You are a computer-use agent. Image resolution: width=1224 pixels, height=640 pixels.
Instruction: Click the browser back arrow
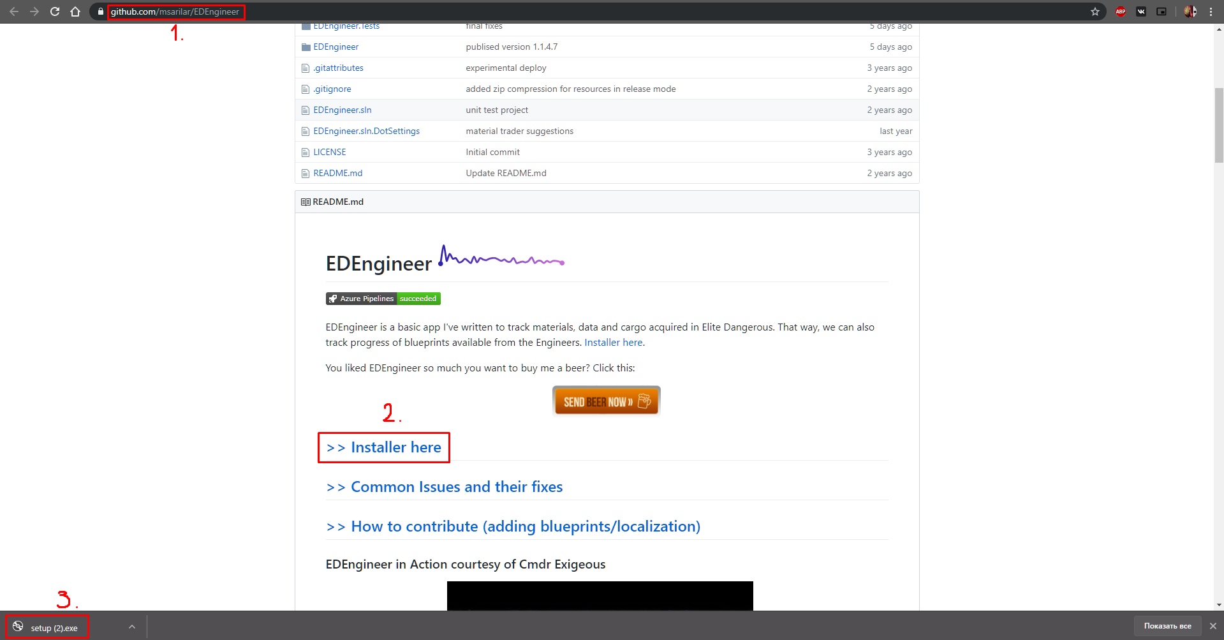pyautogui.click(x=14, y=11)
